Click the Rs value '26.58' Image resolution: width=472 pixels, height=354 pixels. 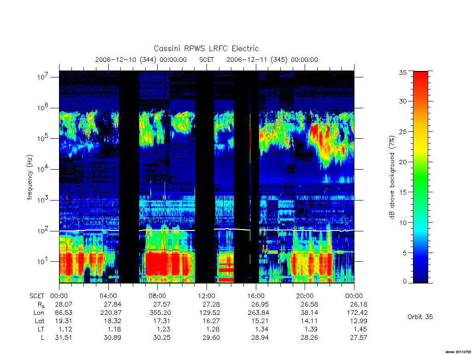pos(309,304)
